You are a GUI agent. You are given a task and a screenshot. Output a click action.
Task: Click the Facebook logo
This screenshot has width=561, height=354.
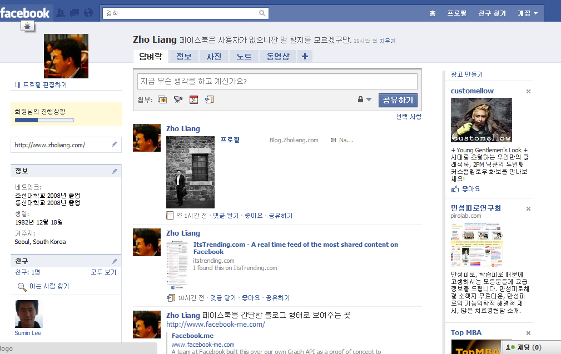click(x=24, y=13)
